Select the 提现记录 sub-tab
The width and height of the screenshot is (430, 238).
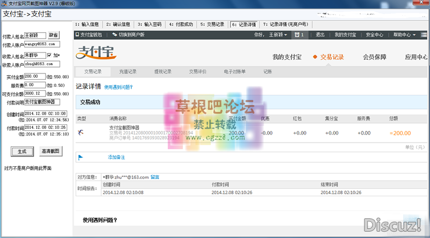pyautogui.click(x=163, y=72)
